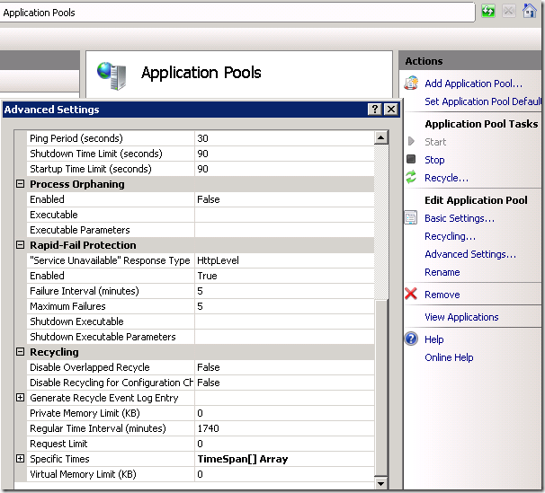Image resolution: width=545 pixels, height=493 pixels.
Task: Open Set Application Pool Defaults link
Action: click(483, 101)
